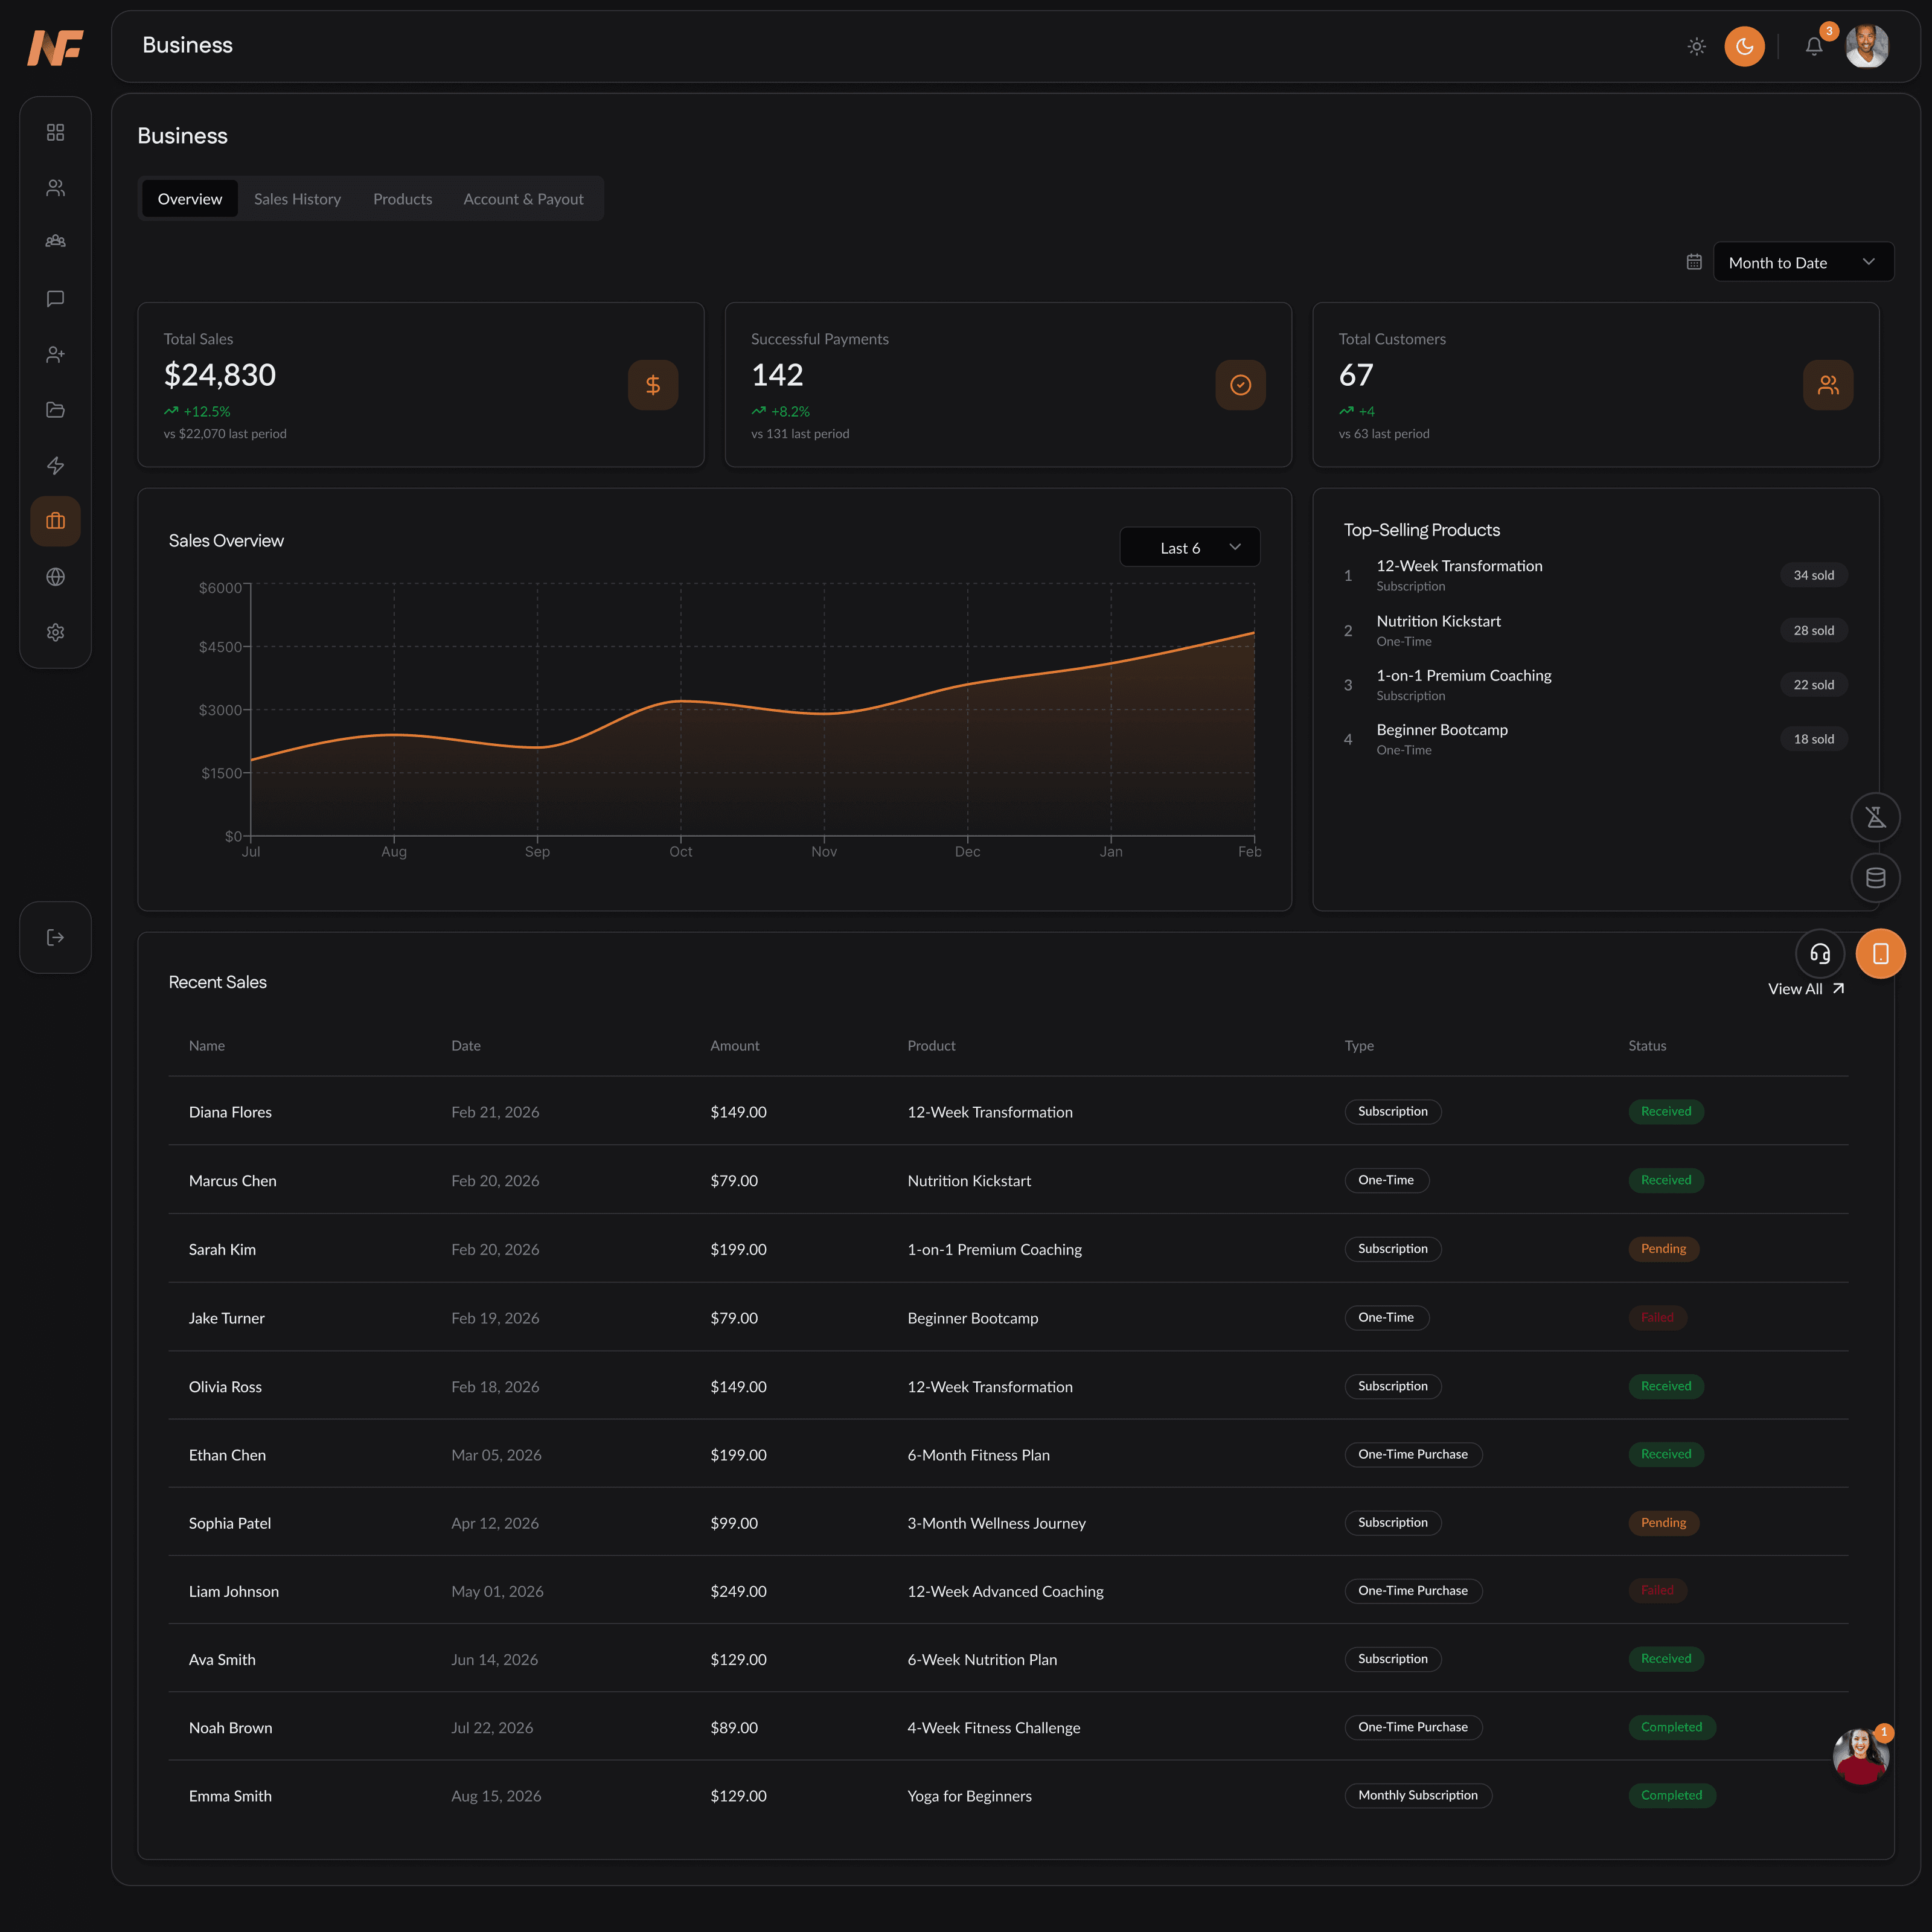Viewport: 1932px width, 1932px height.
Task: Open the Month to Date dropdown
Action: click(1804, 262)
